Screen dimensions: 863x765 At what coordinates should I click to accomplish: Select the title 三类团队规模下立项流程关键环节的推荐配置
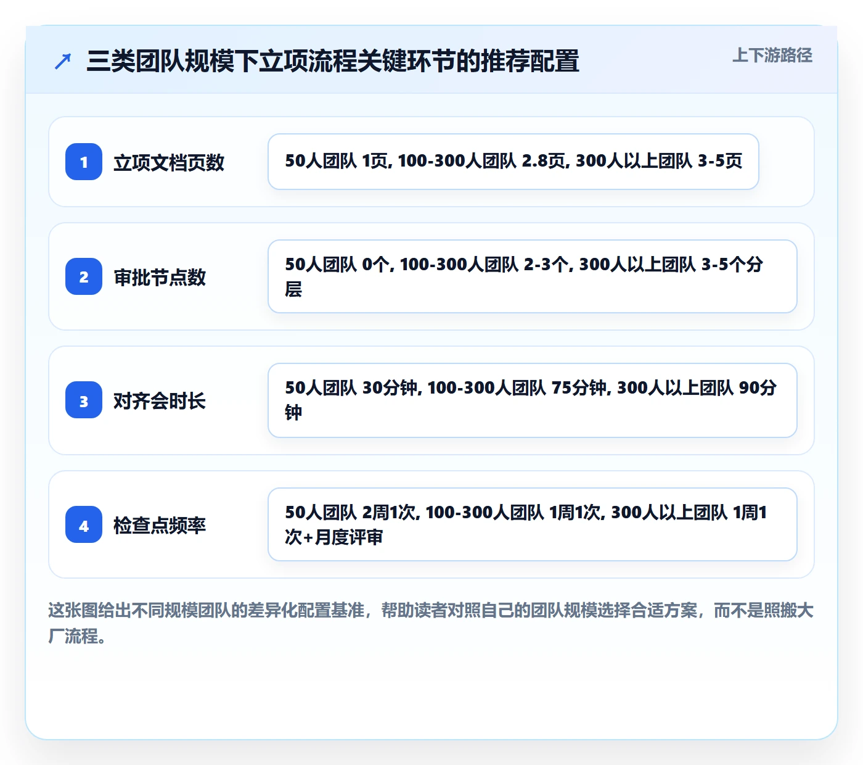[333, 61]
